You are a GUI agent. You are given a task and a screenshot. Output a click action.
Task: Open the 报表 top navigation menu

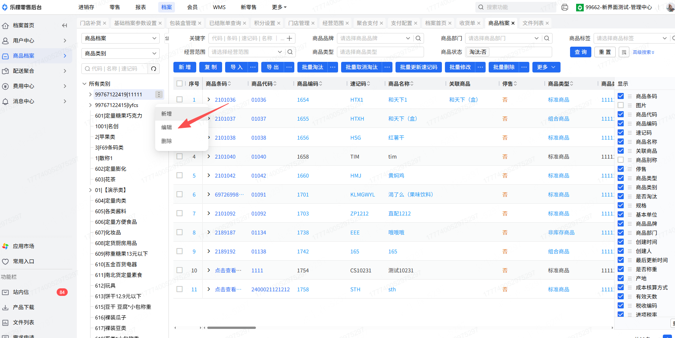[x=141, y=7]
